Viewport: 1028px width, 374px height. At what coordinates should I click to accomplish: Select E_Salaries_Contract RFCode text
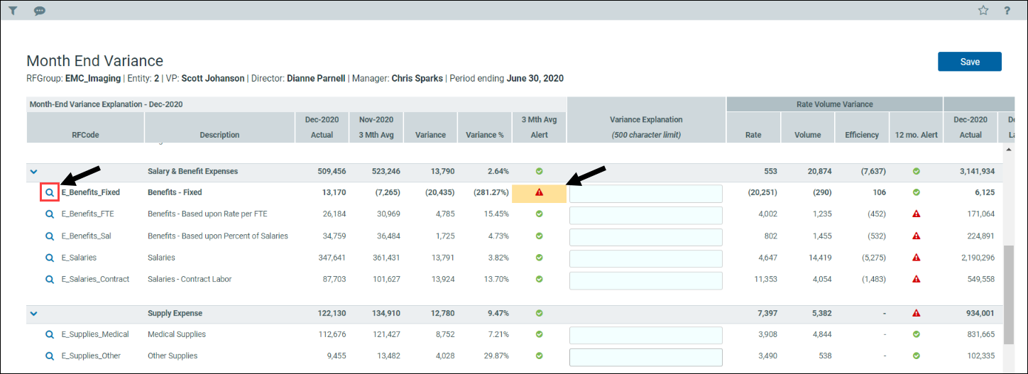[95, 279]
